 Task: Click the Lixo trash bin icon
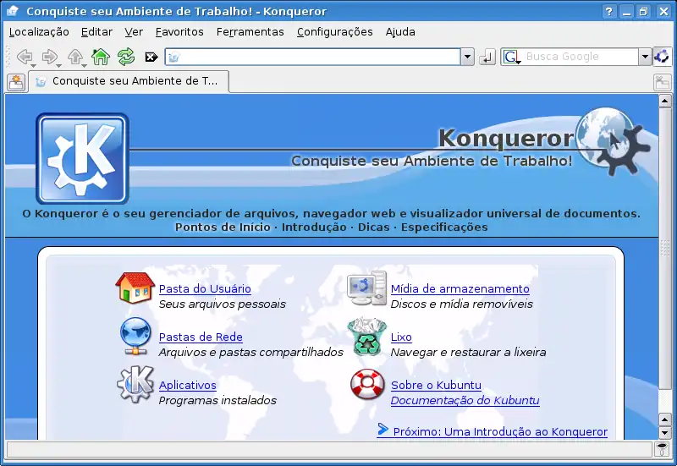[367, 337]
